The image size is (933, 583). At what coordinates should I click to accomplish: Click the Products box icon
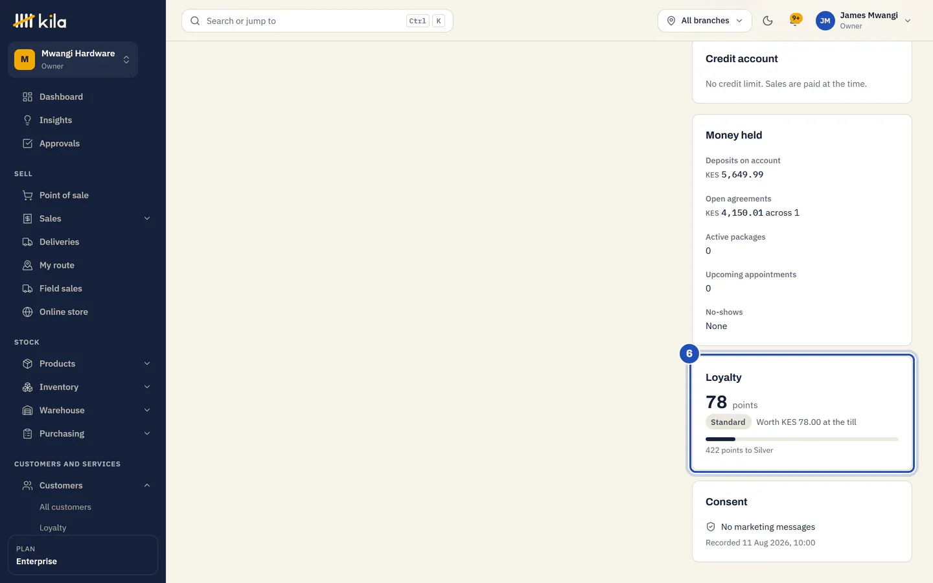click(27, 364)
